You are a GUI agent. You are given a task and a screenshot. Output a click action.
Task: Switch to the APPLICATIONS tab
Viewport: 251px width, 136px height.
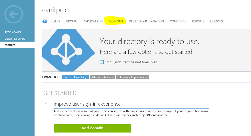[93, 21]
